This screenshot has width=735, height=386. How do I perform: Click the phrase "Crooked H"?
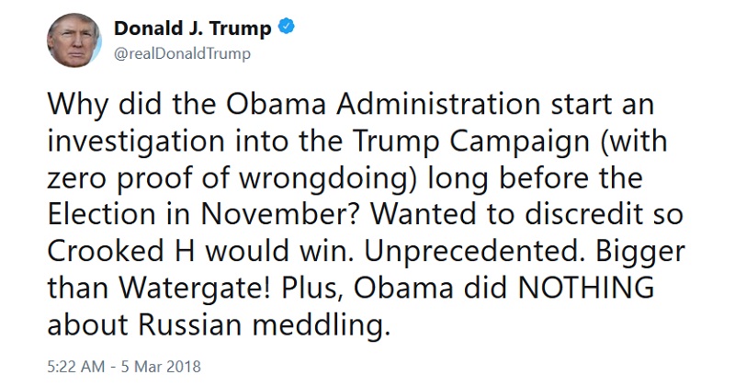[x=120, y=251]
